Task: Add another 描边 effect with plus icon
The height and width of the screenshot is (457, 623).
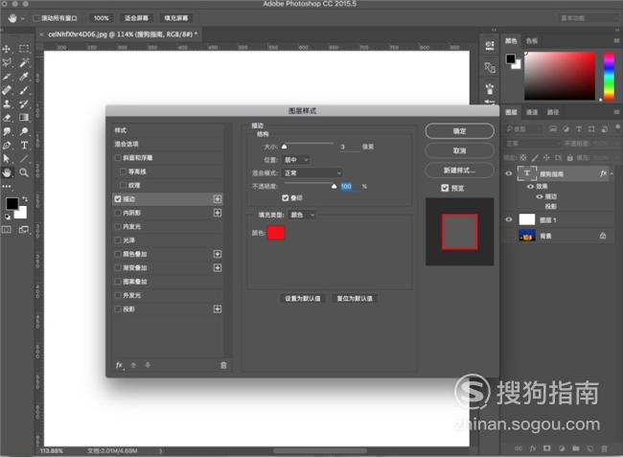Action: pos(218,199)
